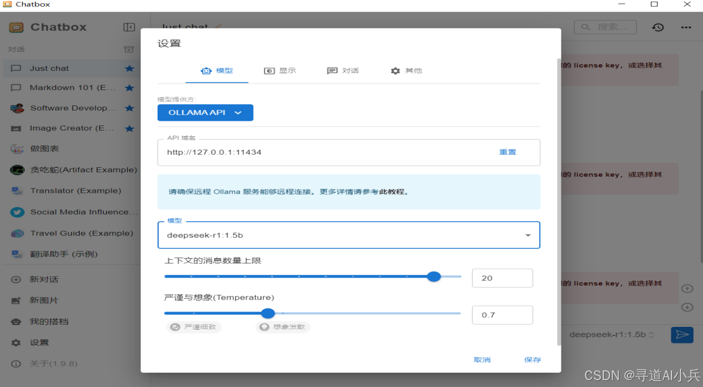Open the 此教程 tutorial link

tap(392, 192)
